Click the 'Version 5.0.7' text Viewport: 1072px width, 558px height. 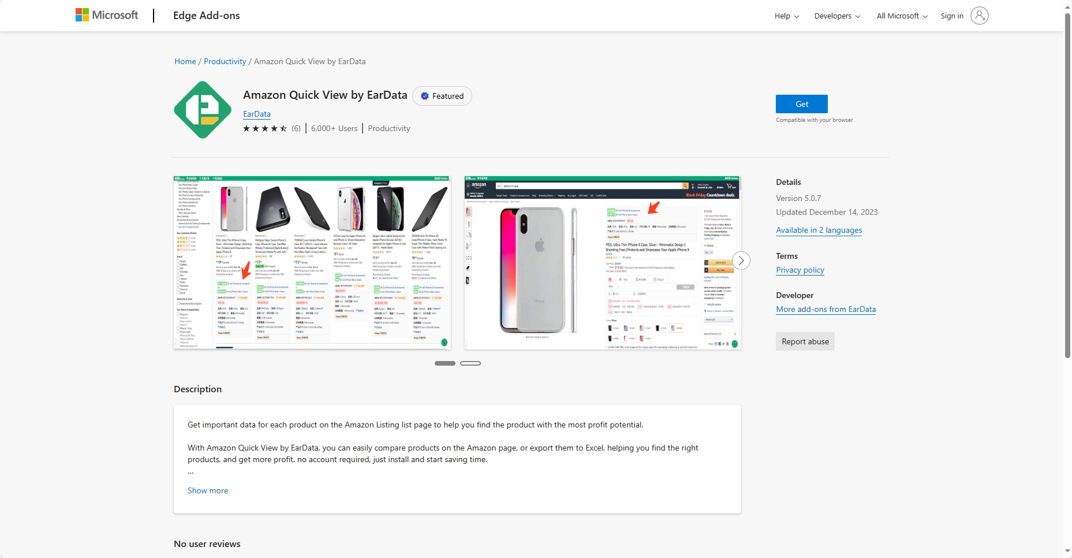pos(798,198)
